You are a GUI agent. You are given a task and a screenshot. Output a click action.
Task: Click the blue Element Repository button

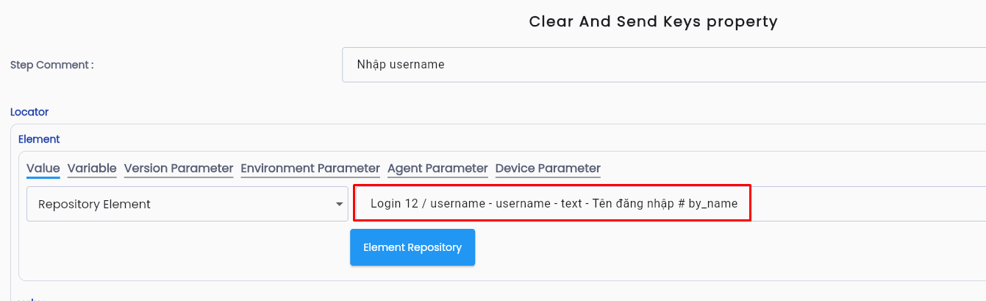412,247
